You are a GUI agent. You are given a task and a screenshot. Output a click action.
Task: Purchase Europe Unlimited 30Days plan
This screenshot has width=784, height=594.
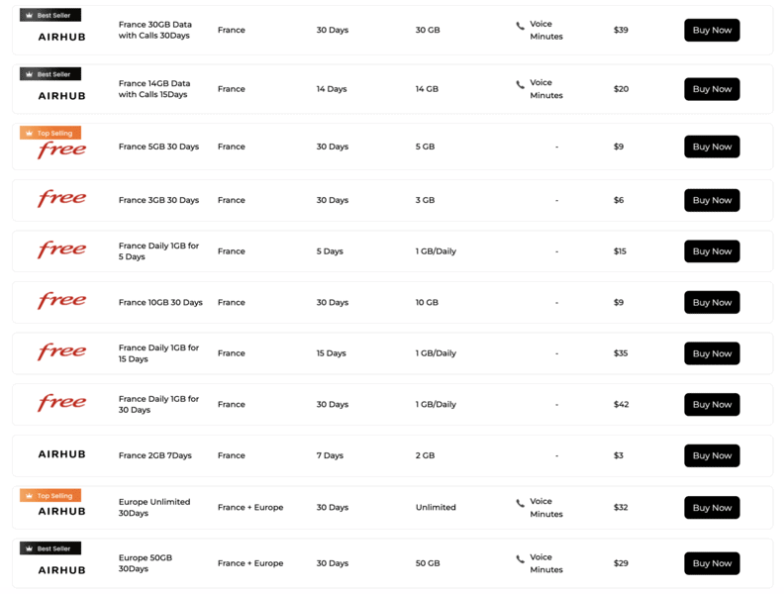[x=712, y=508]
